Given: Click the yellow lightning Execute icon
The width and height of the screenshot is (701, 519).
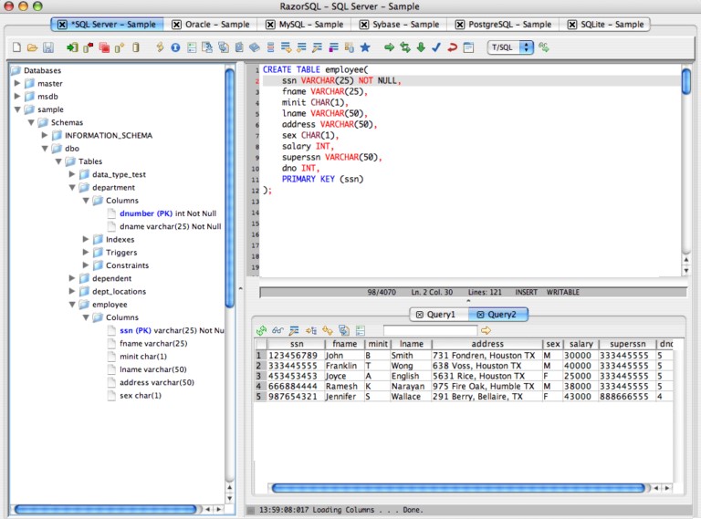Looking at the screenshot, I should (160, 47).
